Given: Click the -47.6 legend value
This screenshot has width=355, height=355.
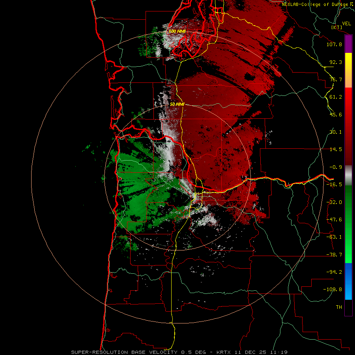Looking at the screenshot, I should pyautogui.click(x=334, y=220).
